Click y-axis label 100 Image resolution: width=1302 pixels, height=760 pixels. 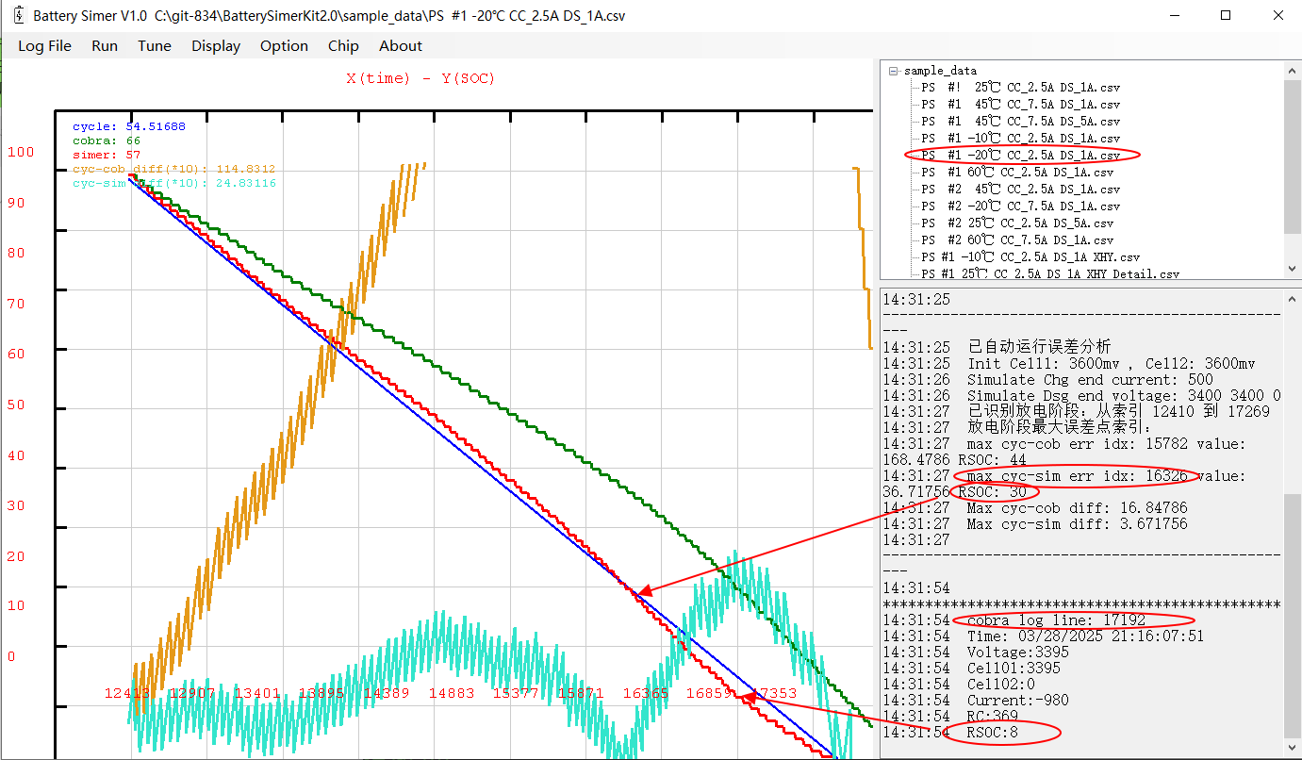[x=21, y=153]
